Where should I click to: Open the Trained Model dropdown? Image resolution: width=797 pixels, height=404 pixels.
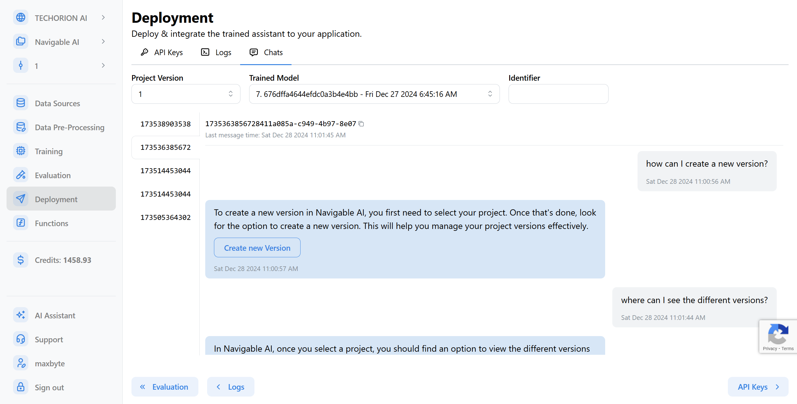[x=374, y=94]
